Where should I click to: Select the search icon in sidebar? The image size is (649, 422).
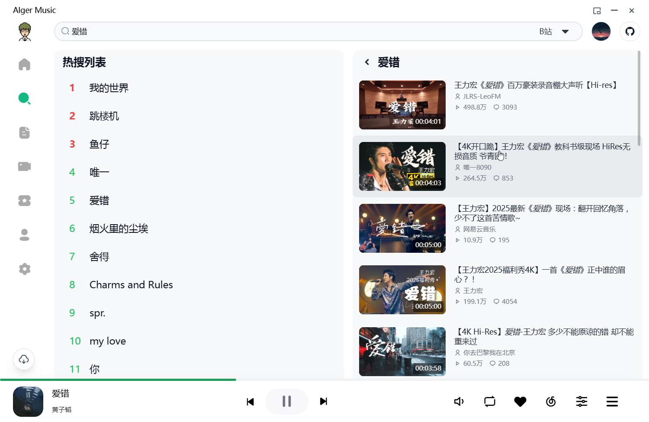tap(25, 99)
